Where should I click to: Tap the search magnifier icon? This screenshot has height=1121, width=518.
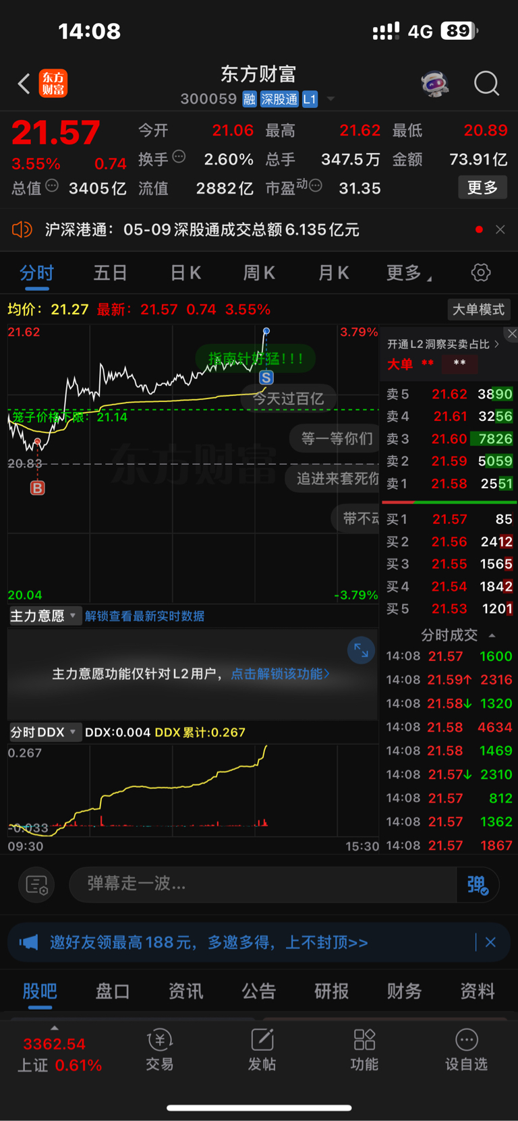tap(486, 84)
